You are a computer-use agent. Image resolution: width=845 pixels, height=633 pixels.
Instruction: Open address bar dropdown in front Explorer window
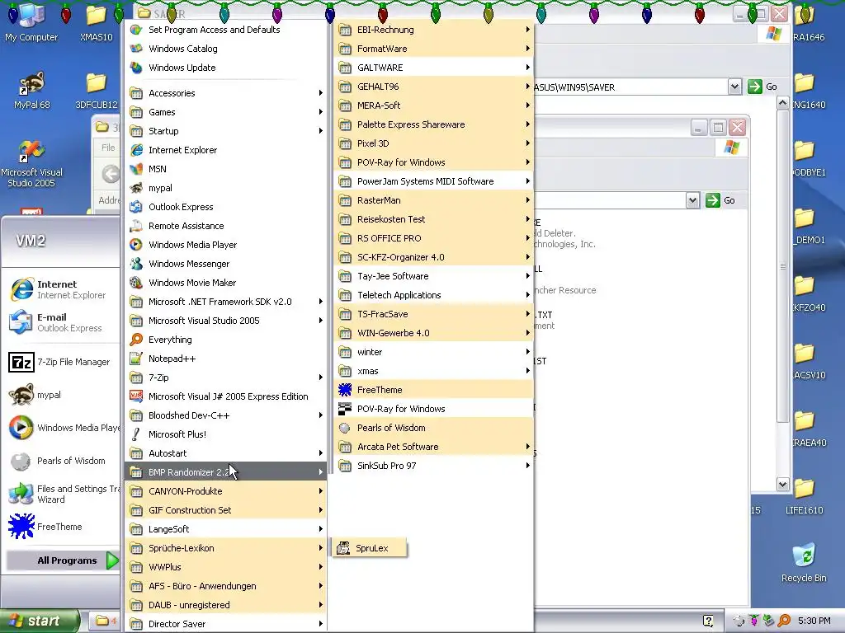click(x=692, y=200)
